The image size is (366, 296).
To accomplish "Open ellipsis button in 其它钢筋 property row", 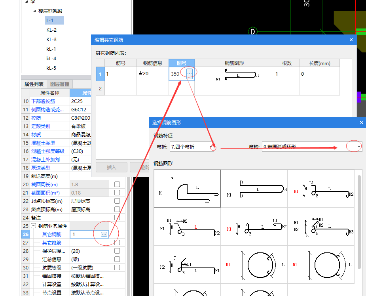I will [x=104, y=234].
